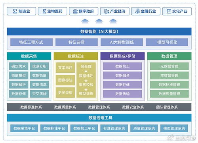Select 数据存储 under 数据采集
Image resolution: width=198 pixels, height=143 pixels.
coord(19,94)
